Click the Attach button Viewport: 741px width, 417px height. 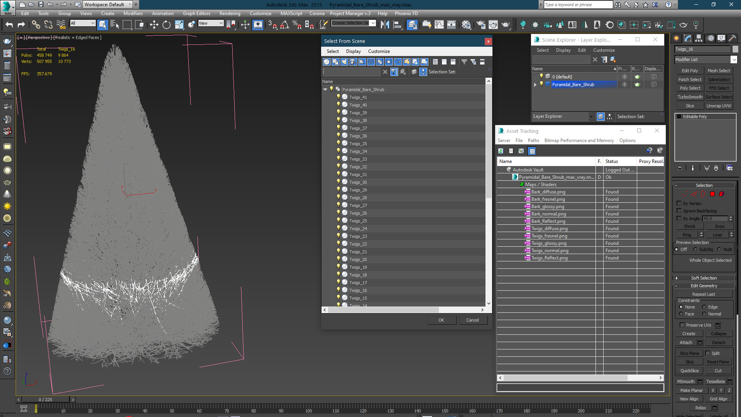click(686, 342)
